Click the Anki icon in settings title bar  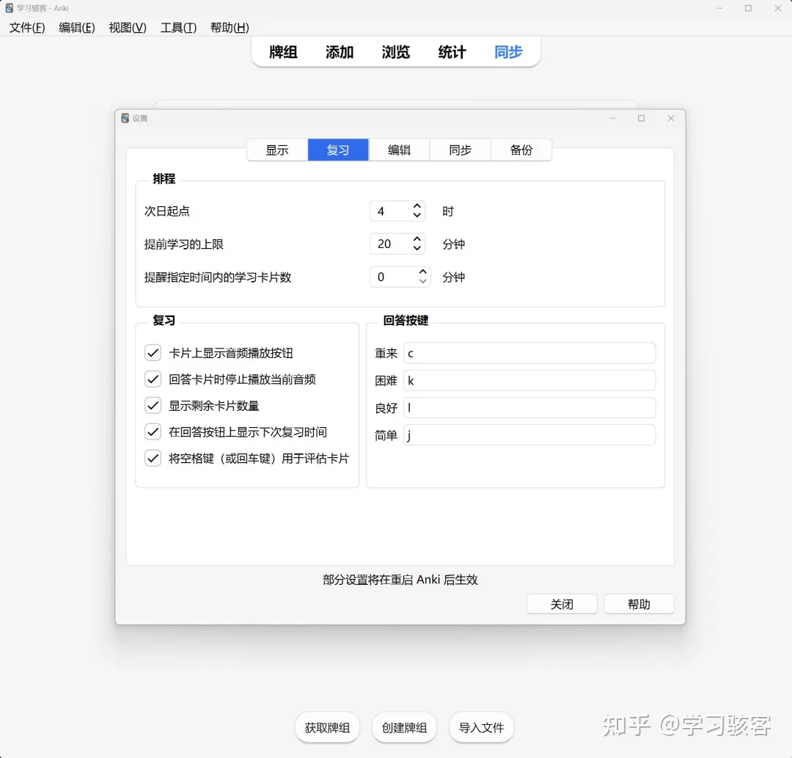coord(125,118)
